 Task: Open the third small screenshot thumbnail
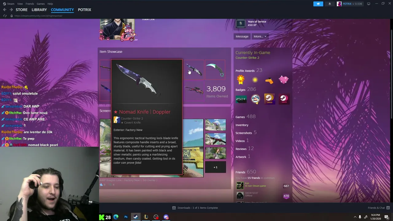coord(215,153)
